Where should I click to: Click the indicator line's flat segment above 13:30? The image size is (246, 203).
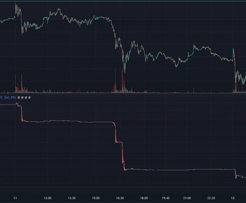click(72, 121)
